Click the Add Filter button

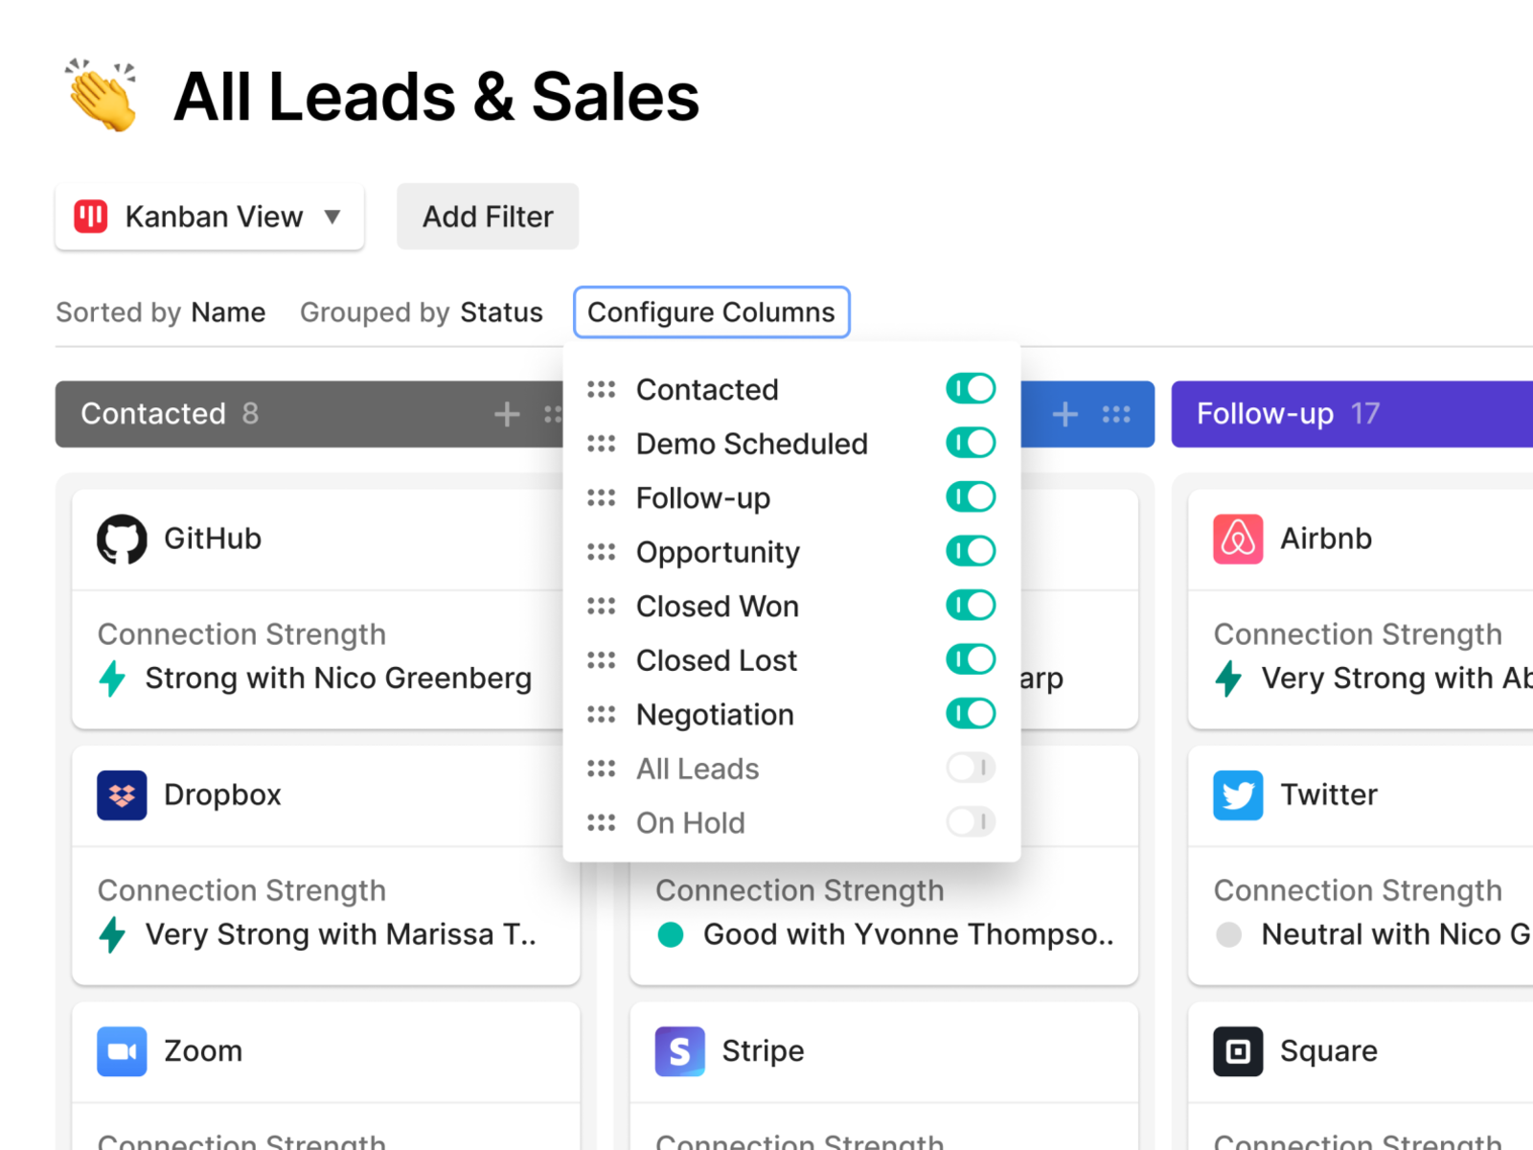(488, 217)
